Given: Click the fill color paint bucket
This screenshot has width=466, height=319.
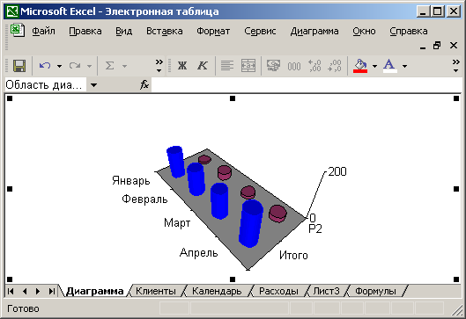Looking at the screenshot, I should pos(360,66).
